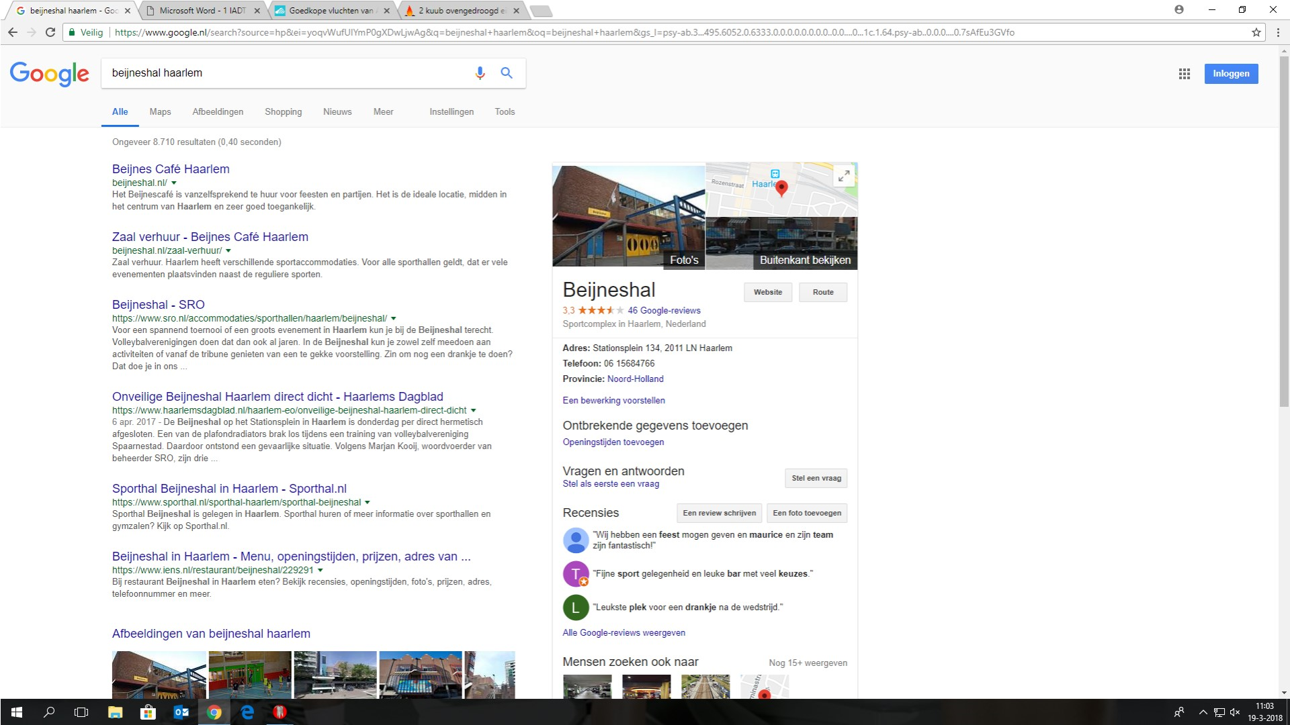
Task: Click Nog 15+ weergeven link
Action: pyautogui.click(x=808, y=663)
